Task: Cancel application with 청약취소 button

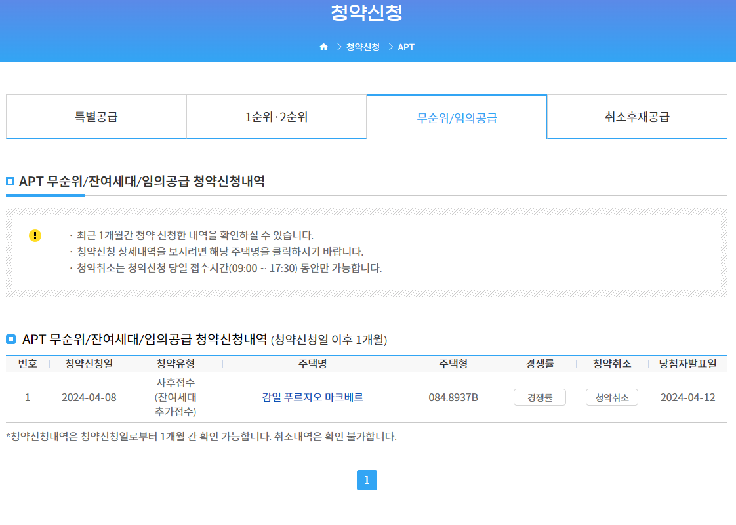Action: [611, 397]
